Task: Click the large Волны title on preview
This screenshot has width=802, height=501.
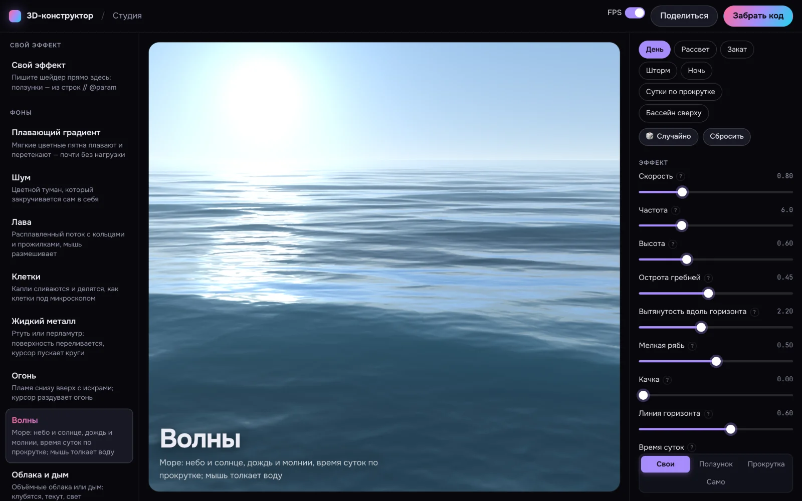Action: (x=200, y=439)
